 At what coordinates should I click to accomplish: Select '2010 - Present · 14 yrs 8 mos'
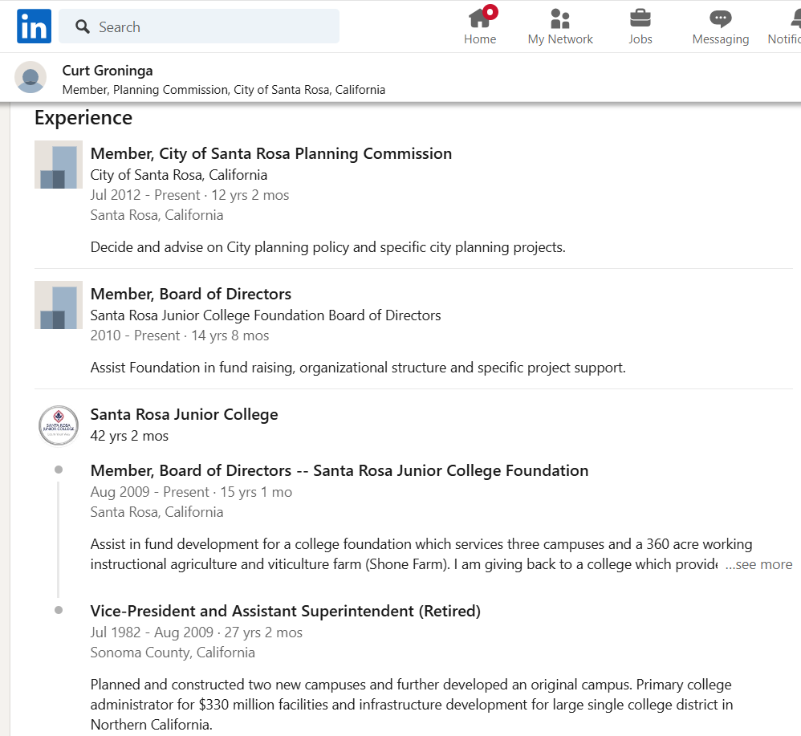pyautogui.click(x=179, y=335)
